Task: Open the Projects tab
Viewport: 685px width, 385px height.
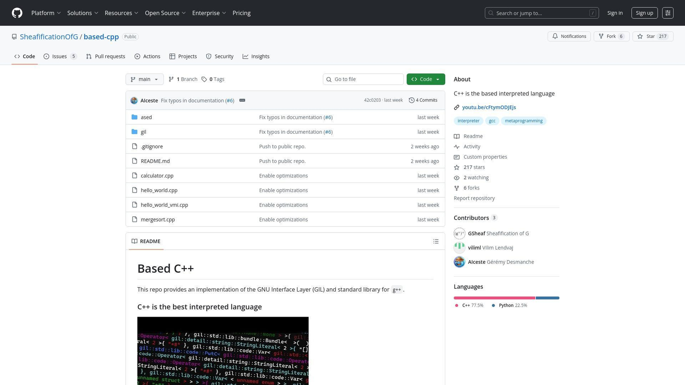Action: pyautogui.click(x=183, y=56)
